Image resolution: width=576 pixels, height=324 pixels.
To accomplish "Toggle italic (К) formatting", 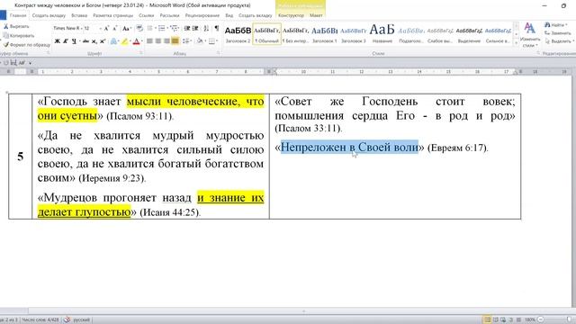I will [x=66, y=41].
